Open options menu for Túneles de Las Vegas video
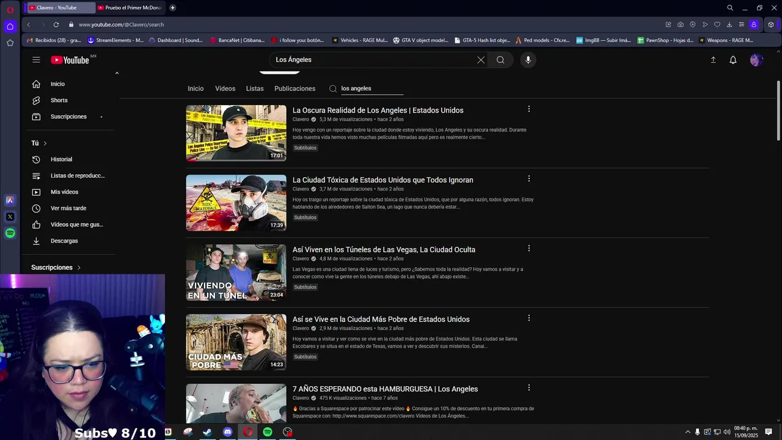 (528, 249)
